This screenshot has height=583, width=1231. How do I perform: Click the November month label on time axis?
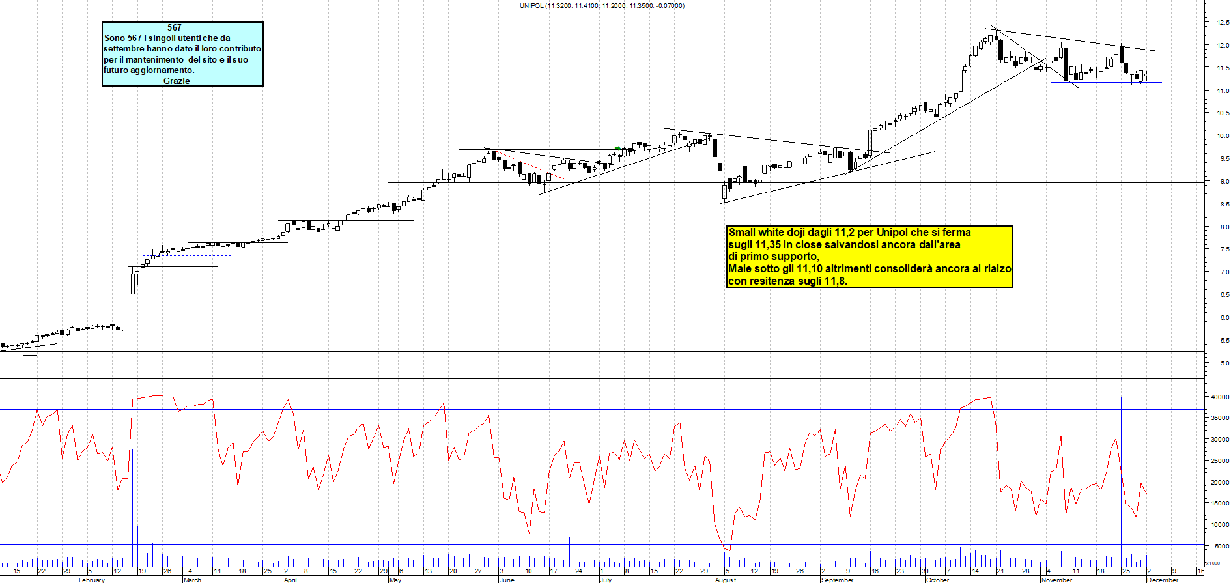[1056, 580]
